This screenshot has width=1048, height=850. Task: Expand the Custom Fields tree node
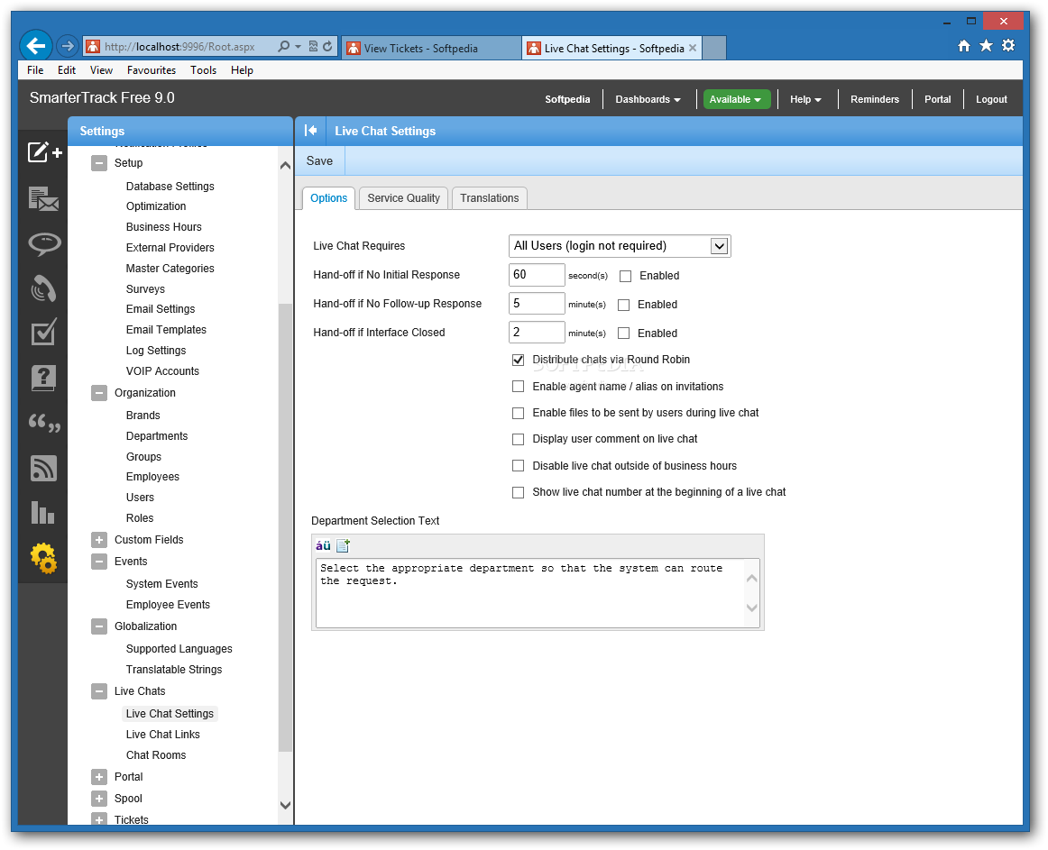[99, 540]
